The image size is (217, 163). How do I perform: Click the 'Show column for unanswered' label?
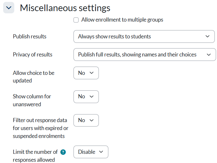32,100
